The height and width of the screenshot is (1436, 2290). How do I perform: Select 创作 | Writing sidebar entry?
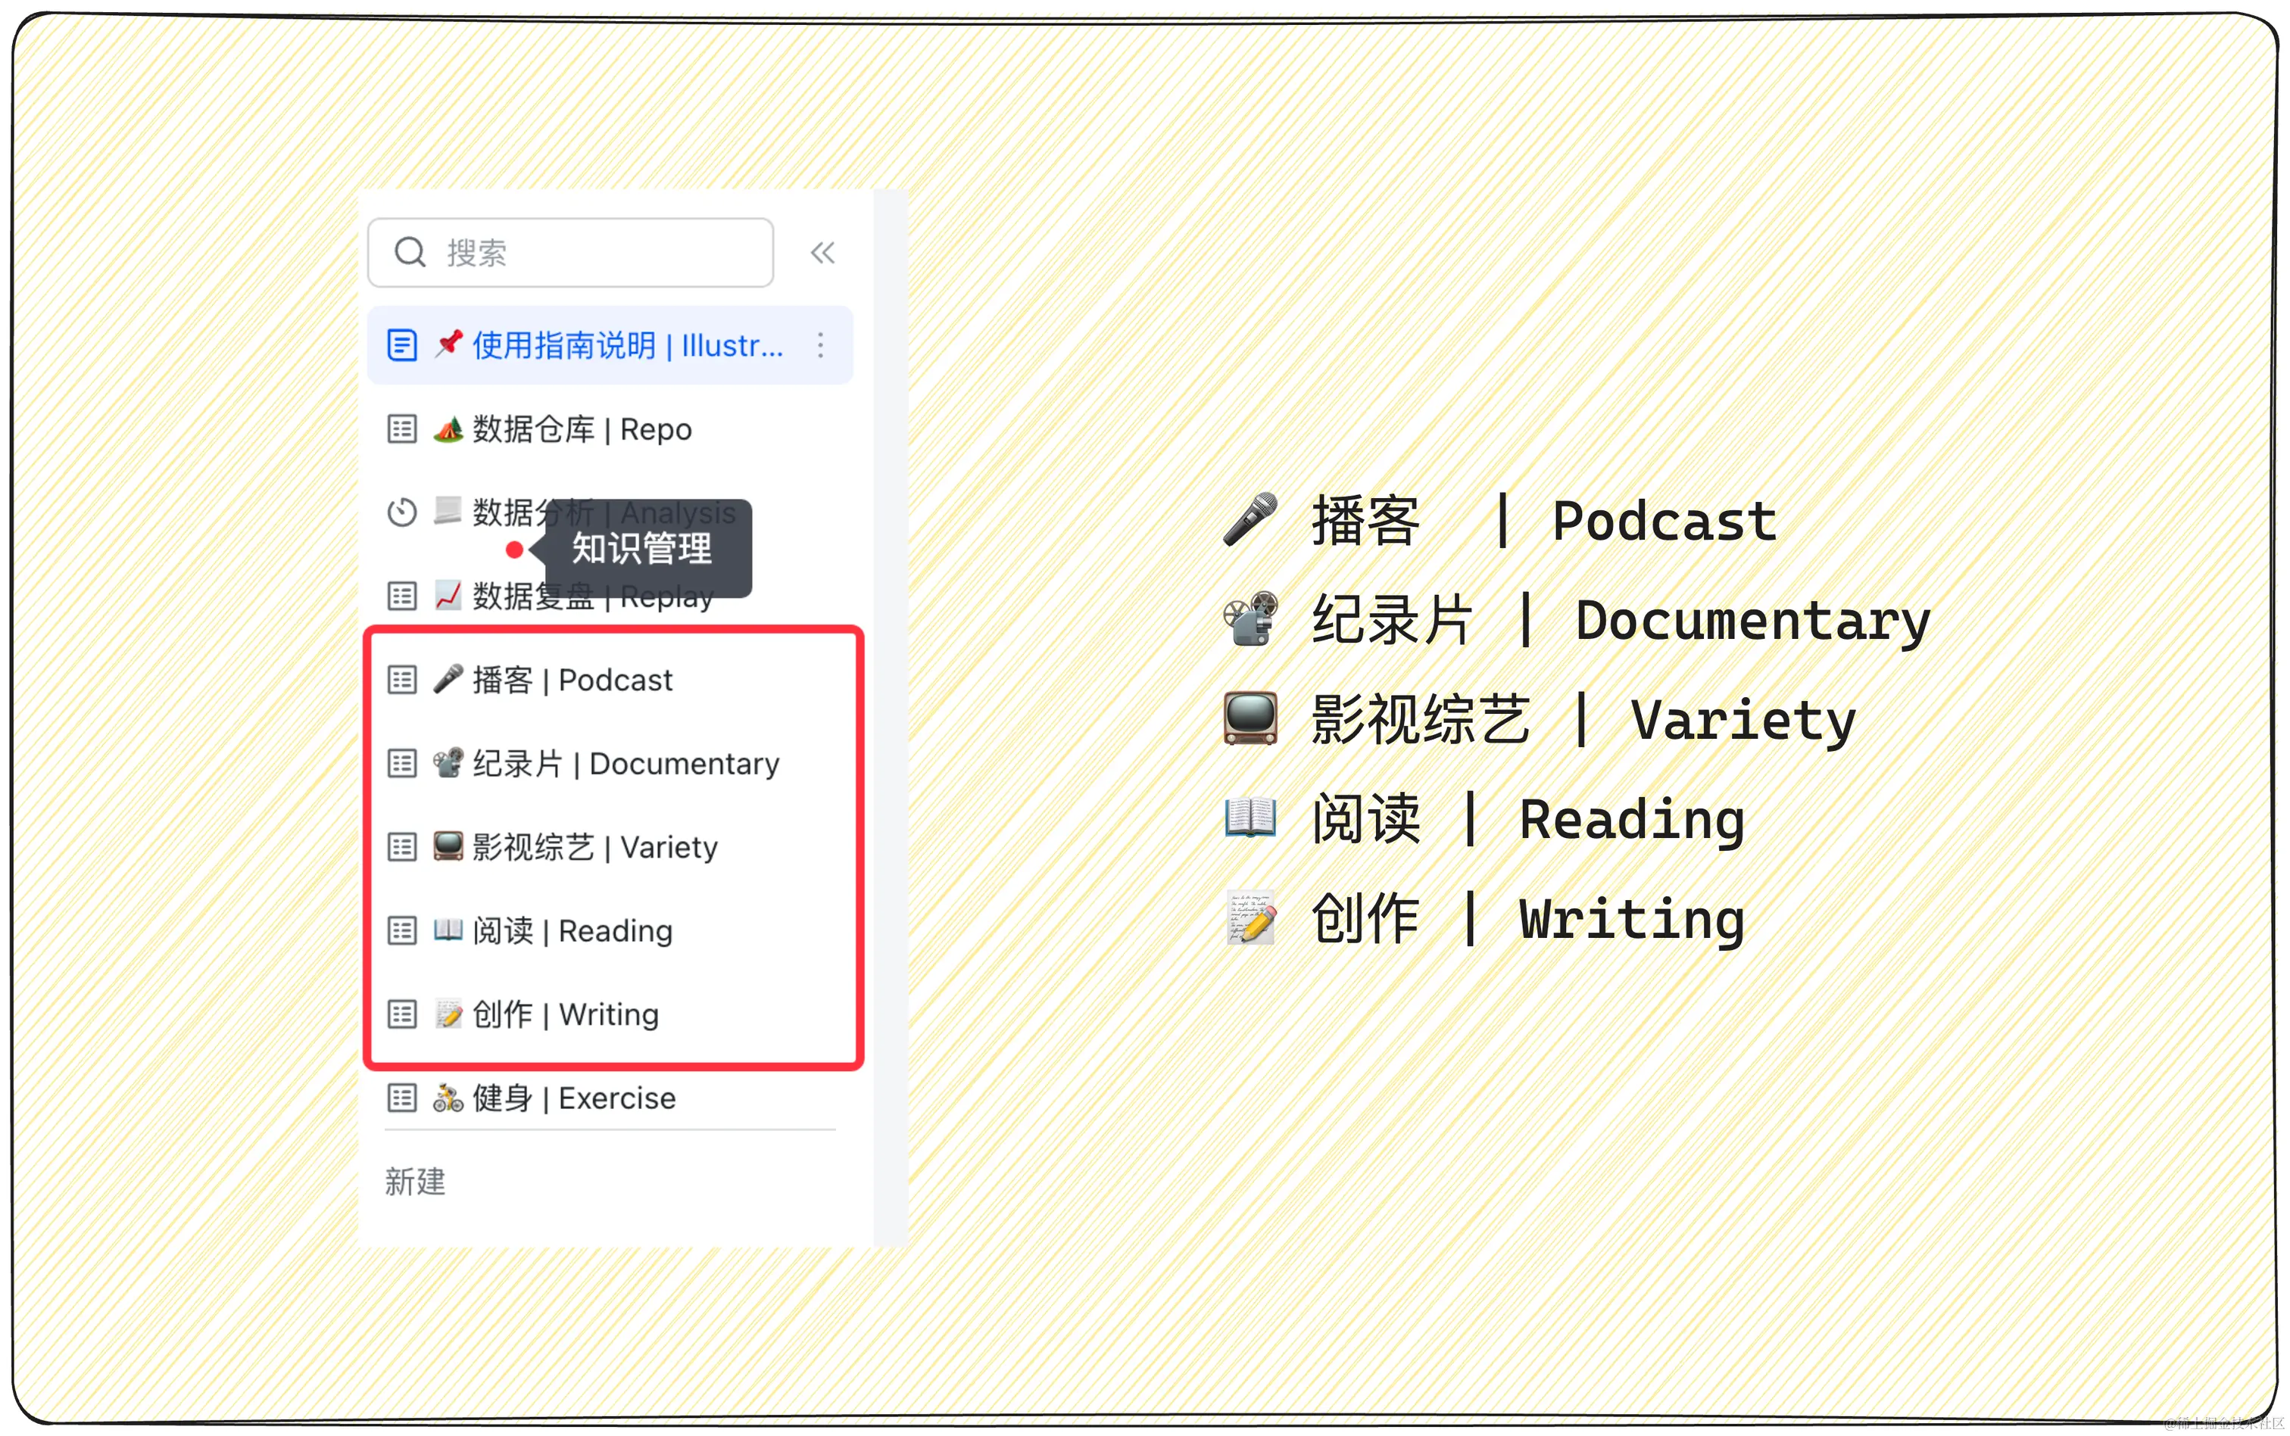tap(565, 1014)
